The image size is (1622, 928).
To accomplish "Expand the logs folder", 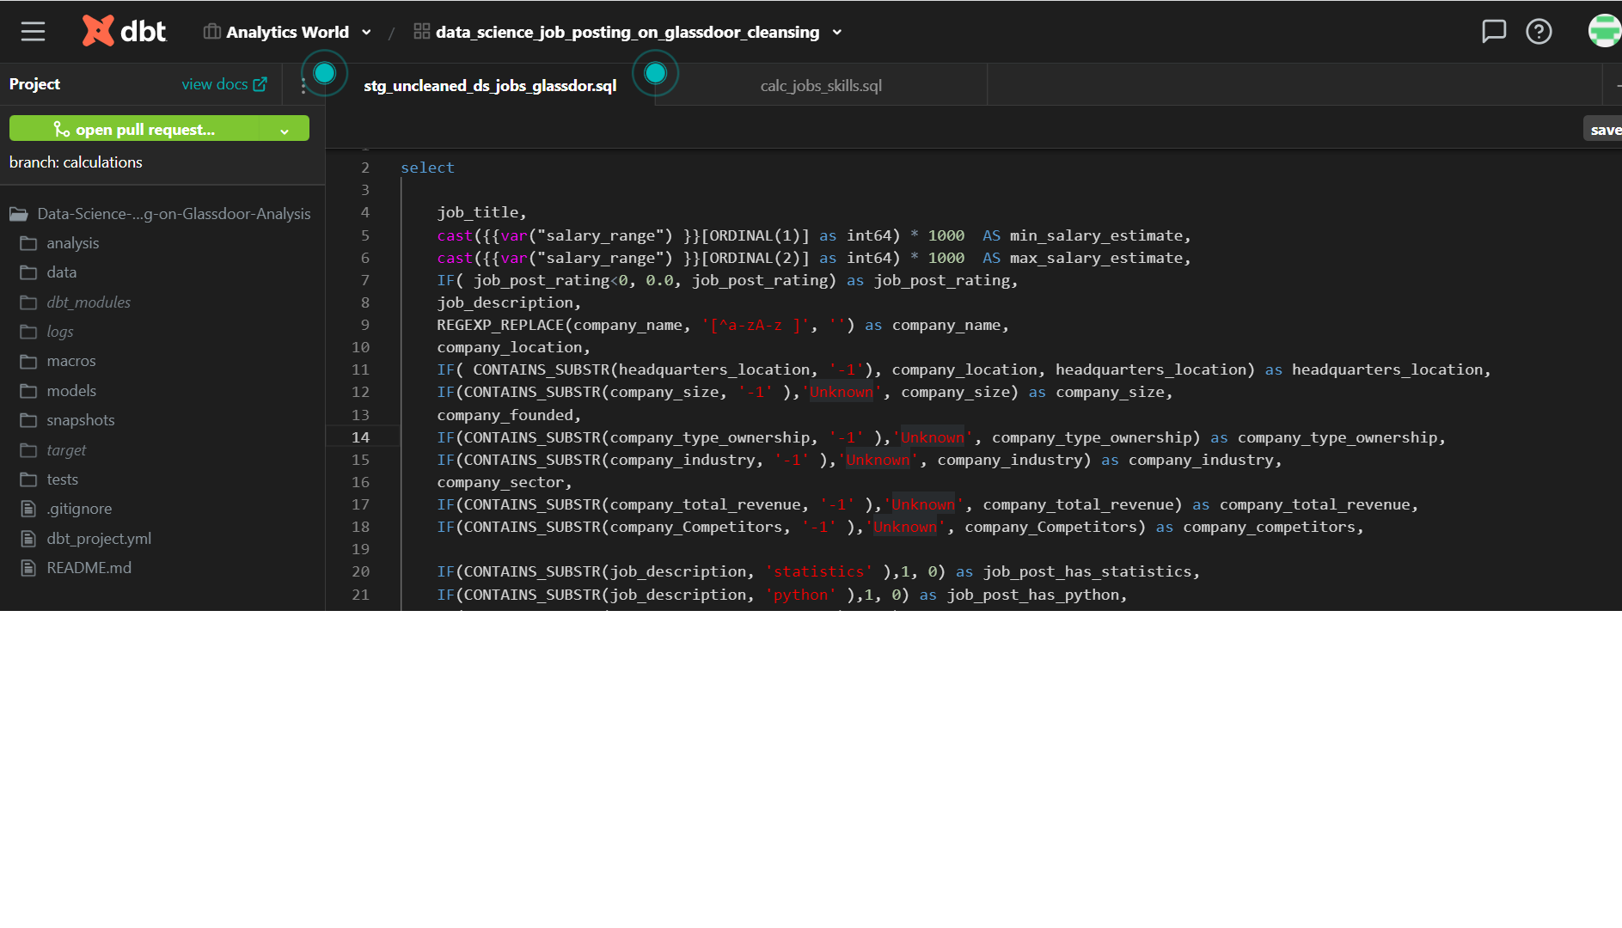I will [x=28, y=332].
